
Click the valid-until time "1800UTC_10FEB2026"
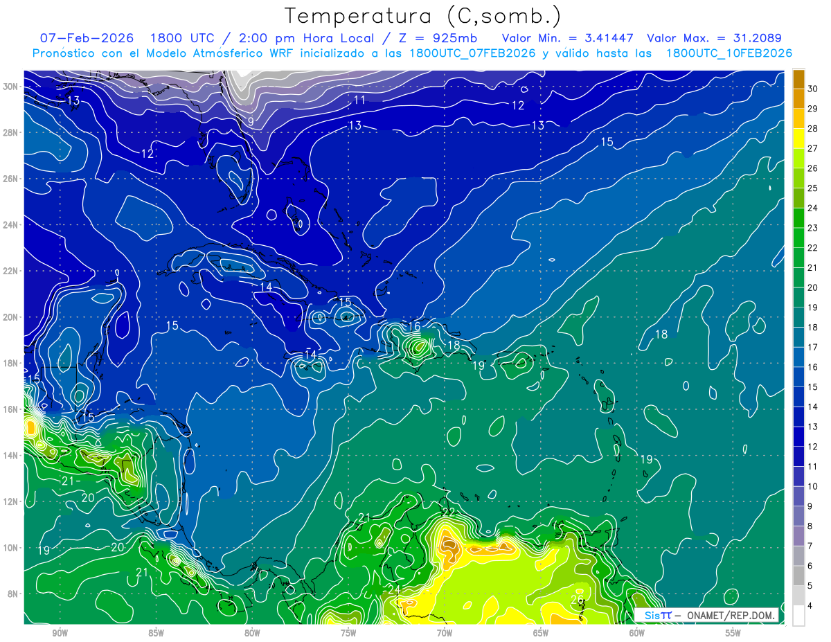(x=729, y=53)
